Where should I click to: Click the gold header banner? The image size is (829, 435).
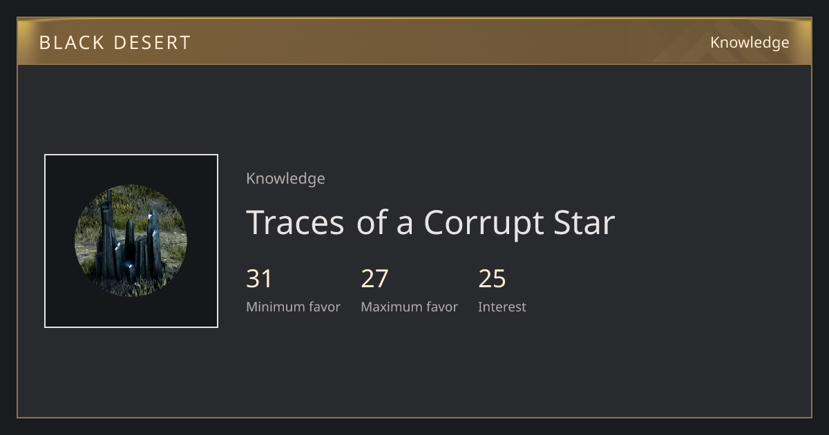414,41
